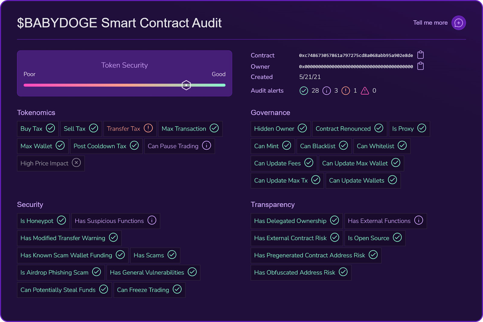Click the Token Security slider handle
Viewport: 483px width, 322px height.
coord(186,85)
